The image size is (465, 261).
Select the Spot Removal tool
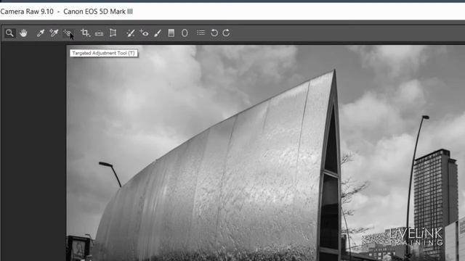pyautogui.click(x=131, y=33)
